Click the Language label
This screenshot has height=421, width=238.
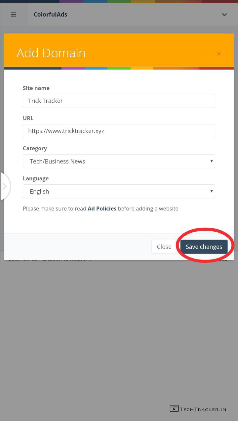(36, 178)
